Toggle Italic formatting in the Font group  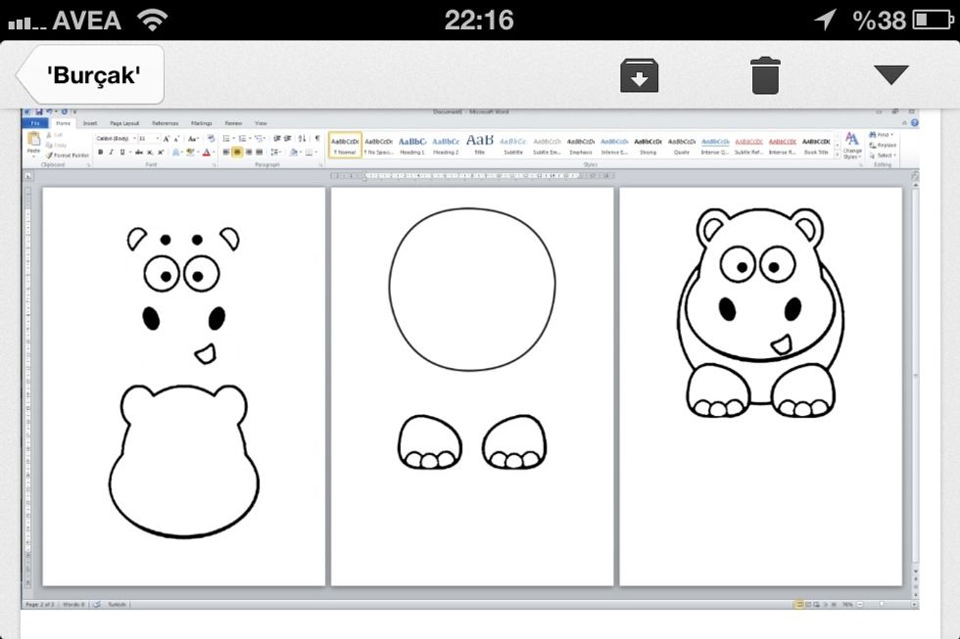click(x=111, y=153)
